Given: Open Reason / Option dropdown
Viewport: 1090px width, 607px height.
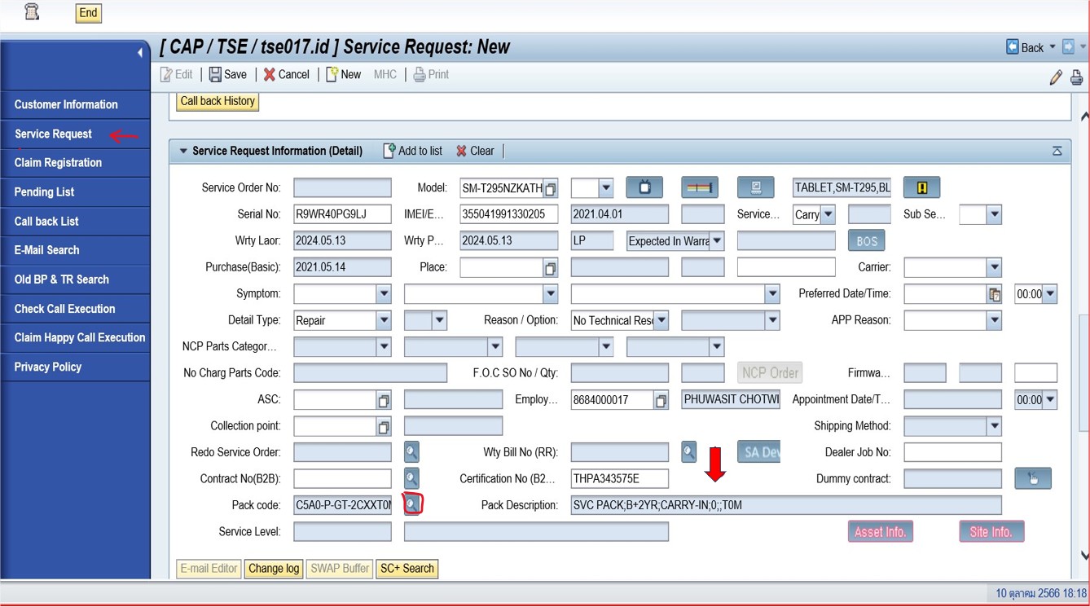Looking at the screenshot, I should pos(661,320).
